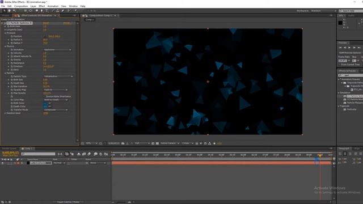Select the Pen tool
The image size is (363, 204).
coord(41,11)
